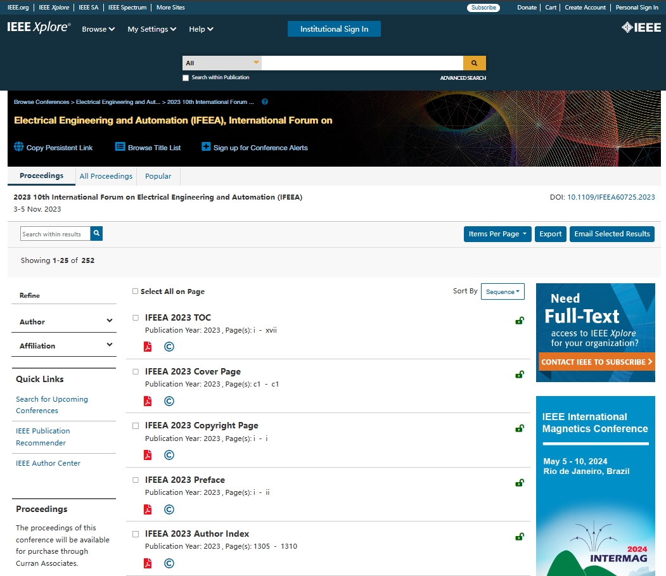Open the PDF for IFEEA 2023 Preface
The width and height of the screenshot is (666, 576).
[148, 509]
